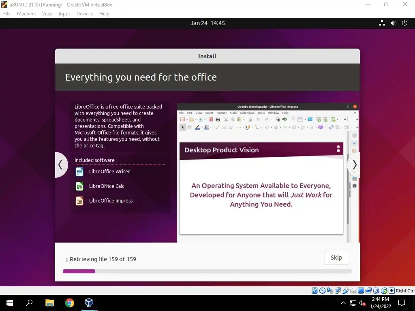This screenshot has width=415, height=311.
Task: Click the keyboard capture arrow icon
Action: pos(392,291)
